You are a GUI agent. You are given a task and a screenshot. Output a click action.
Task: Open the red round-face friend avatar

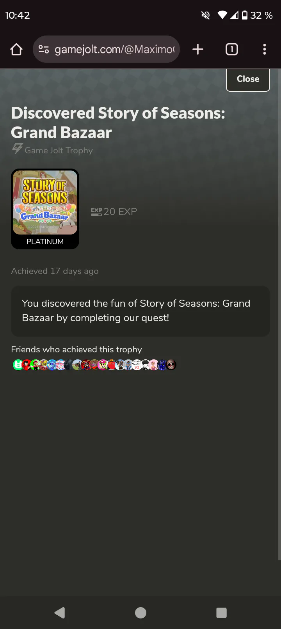(112, 365)
